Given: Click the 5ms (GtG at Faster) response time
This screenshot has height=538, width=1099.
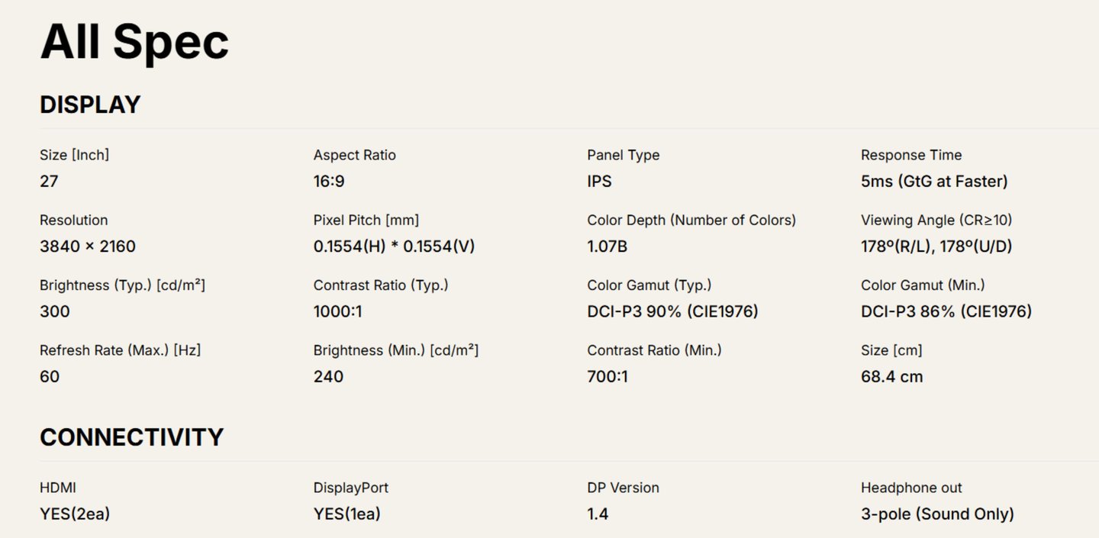Looking at the screenshot, I should [x=934, y=182].
